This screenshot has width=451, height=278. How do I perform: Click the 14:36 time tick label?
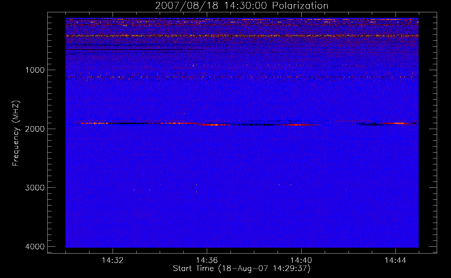(x=207, y=260)
